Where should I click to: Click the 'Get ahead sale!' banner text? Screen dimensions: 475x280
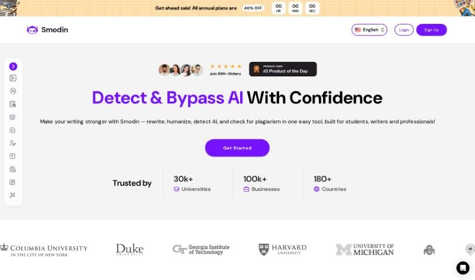(196, 8)
